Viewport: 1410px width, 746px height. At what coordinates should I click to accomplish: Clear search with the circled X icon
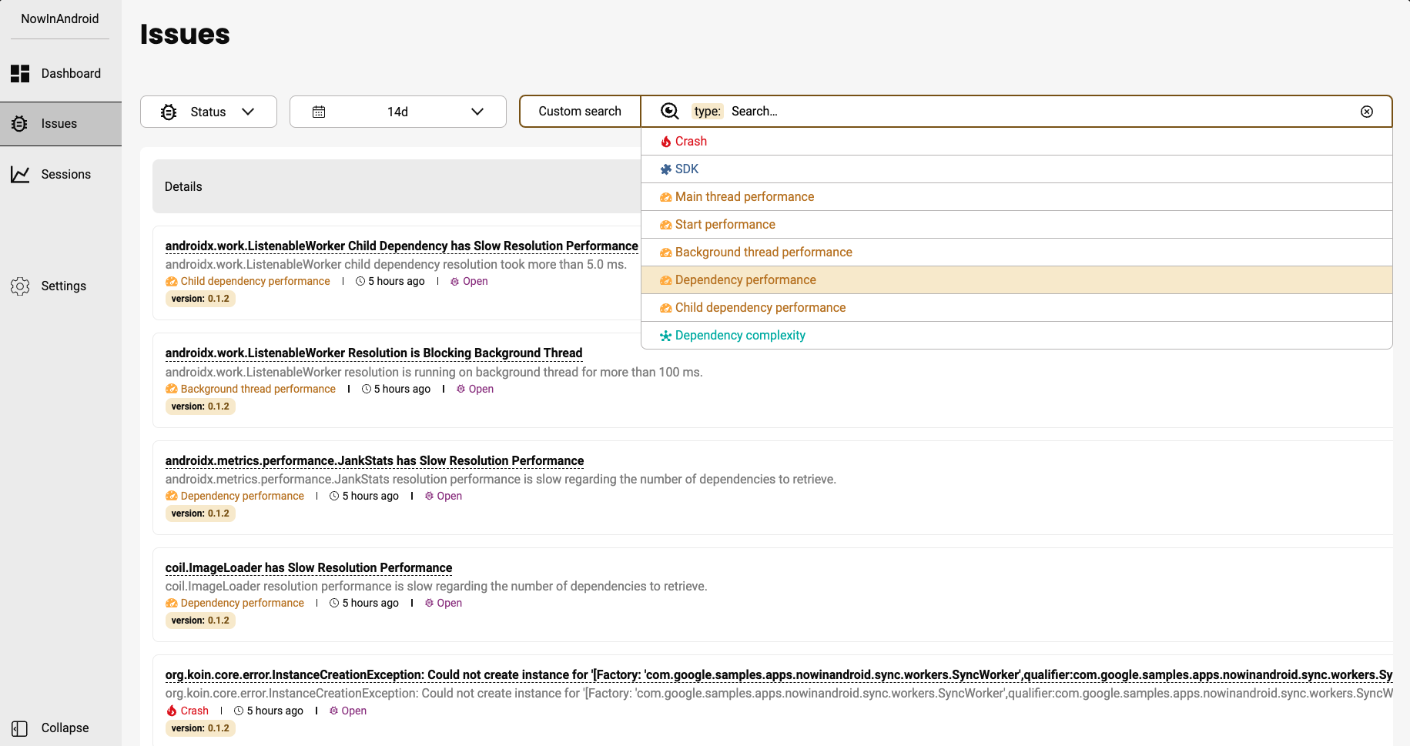(x=1367, y=112)
